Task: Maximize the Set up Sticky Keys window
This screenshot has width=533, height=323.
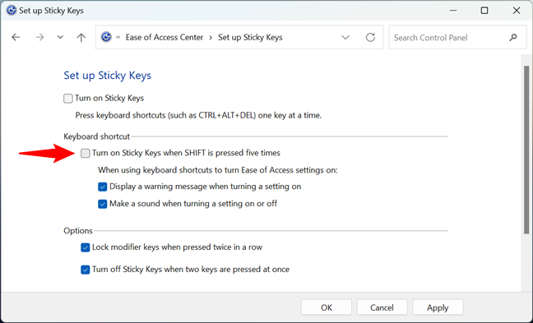Action: tap(484, 11)
